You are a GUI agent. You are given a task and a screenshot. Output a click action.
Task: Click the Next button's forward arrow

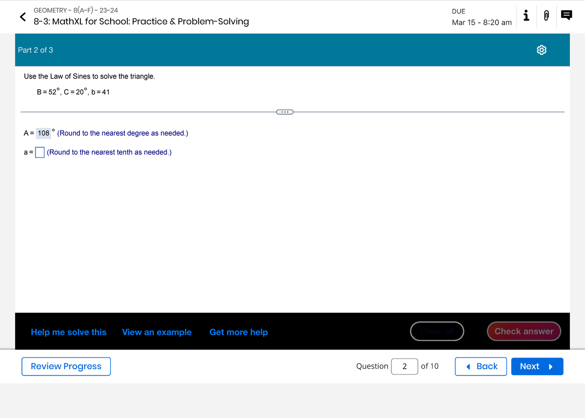(551, 366)
